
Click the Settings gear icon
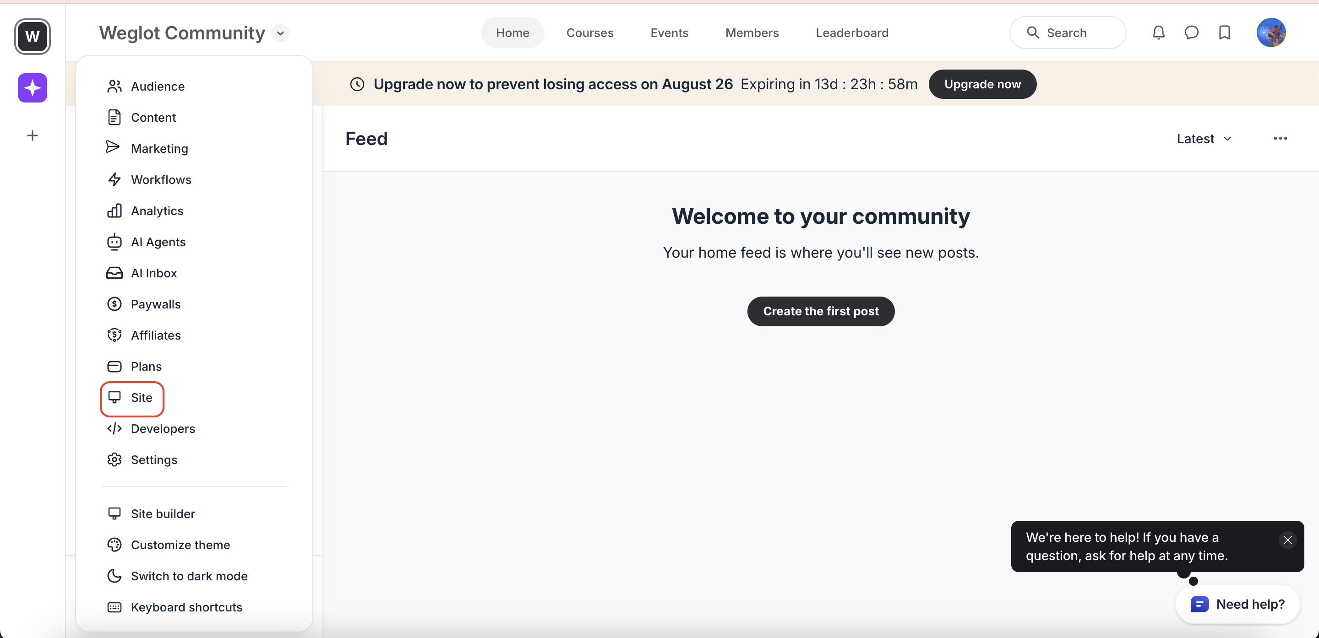pos(114,460)
